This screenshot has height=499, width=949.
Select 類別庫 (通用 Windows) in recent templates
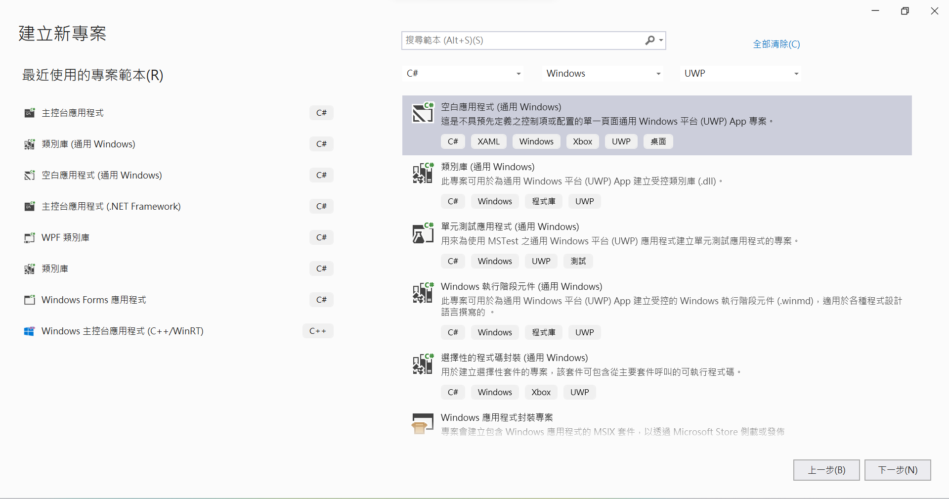tap(179, 144)
